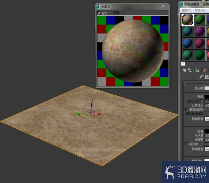Select the crimson material sample sphere
The width and height of the screenshot is (209, 183).
(200, 43)
